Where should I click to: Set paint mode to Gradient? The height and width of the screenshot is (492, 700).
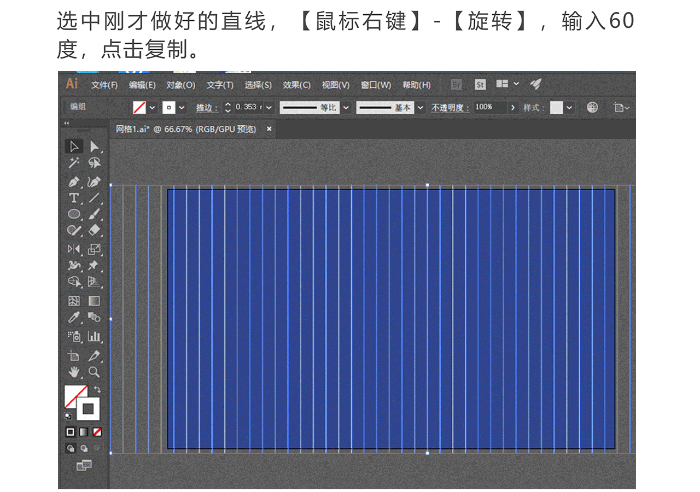(x=84, y=432)
